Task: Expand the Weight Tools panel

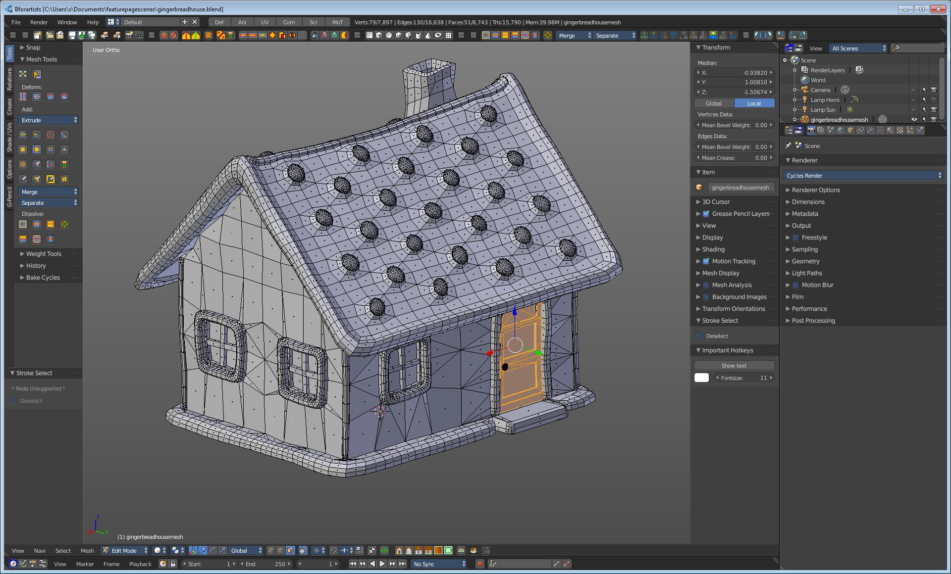Action: 44,254
